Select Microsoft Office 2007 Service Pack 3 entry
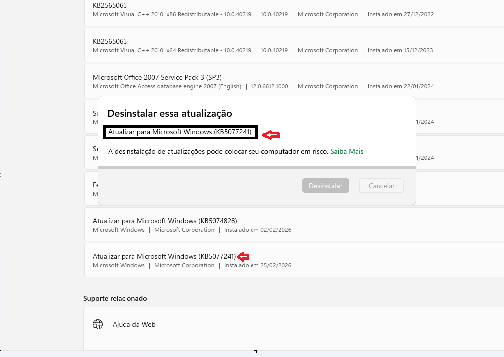Viewport: 504px width, 357px height. (x=294, y=81)
